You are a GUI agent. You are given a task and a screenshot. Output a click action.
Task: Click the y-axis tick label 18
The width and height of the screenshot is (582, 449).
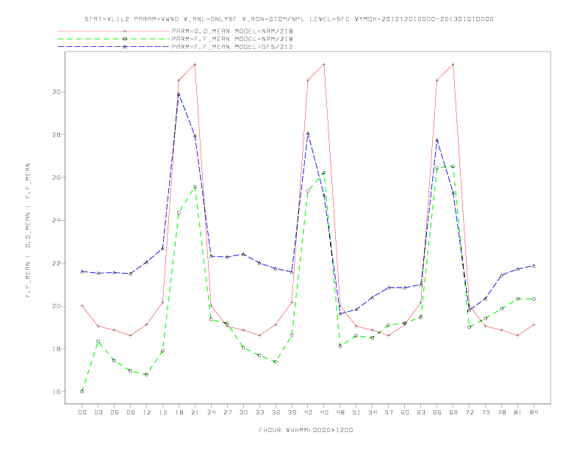57,349
